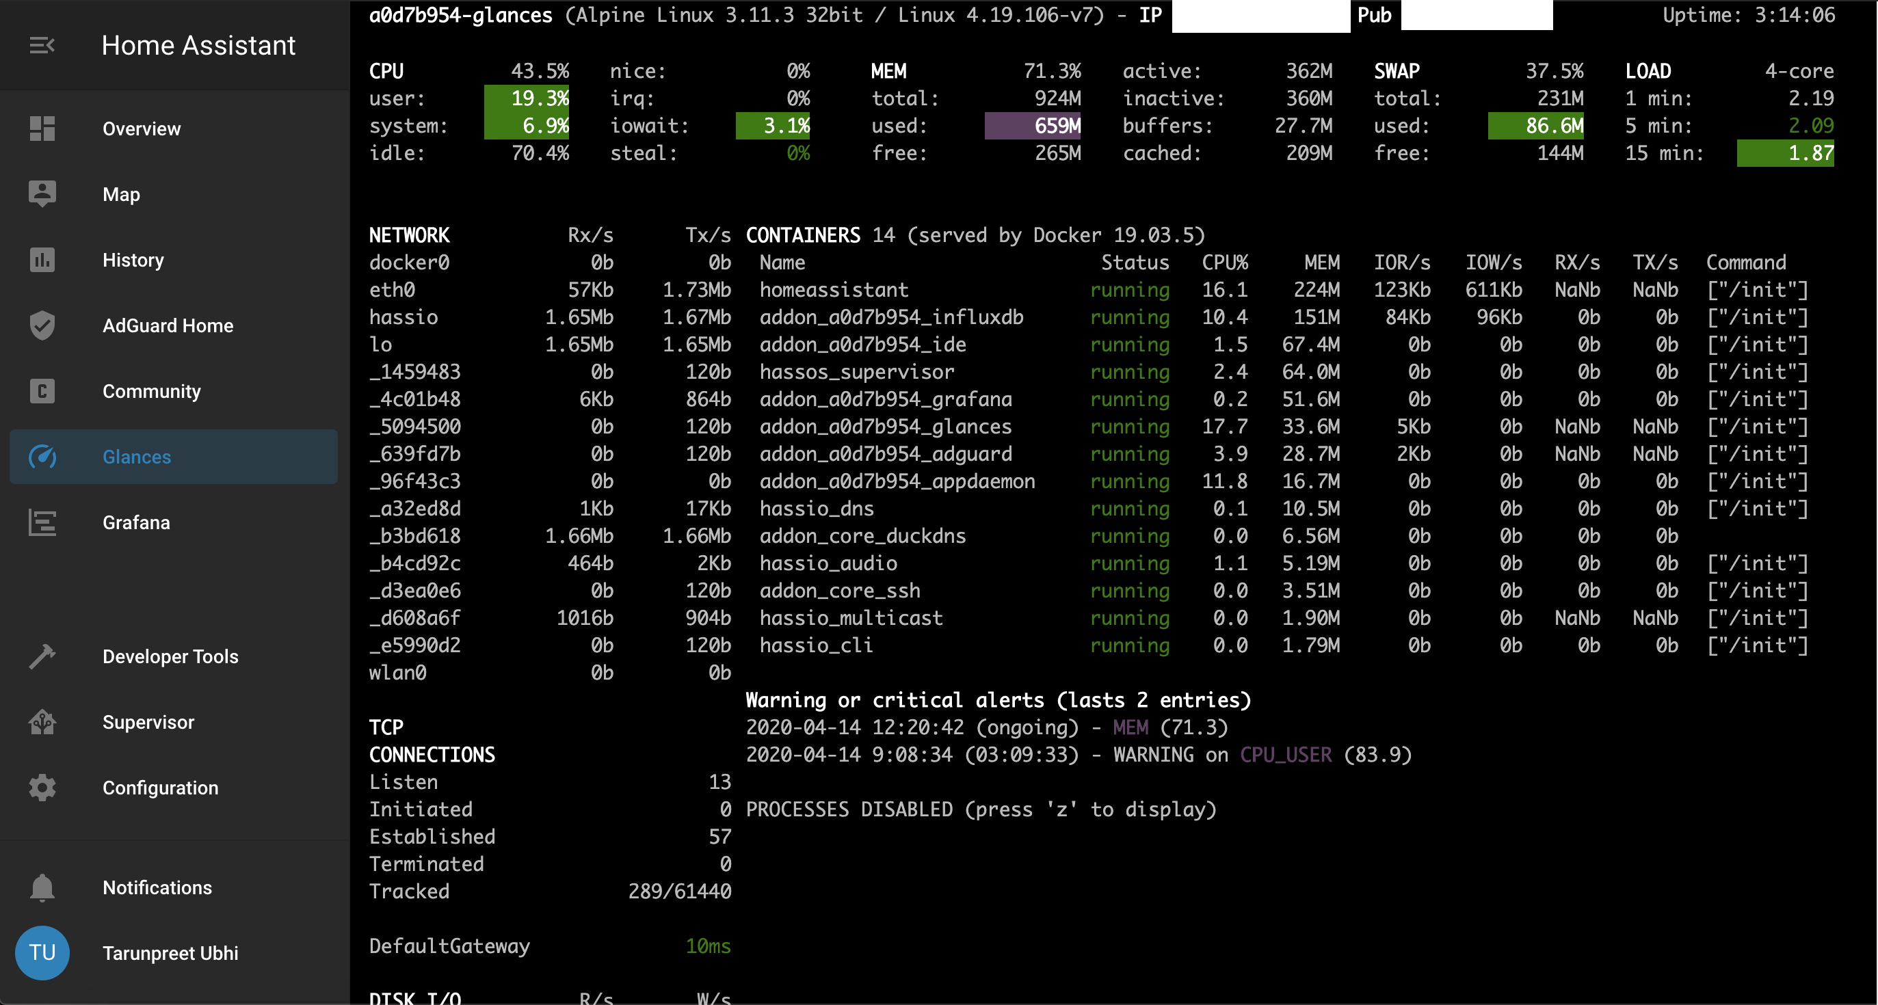Click the Notifications bell icon
Image resolution: width=1878 pixels, height=1005 pixels.
42,887
